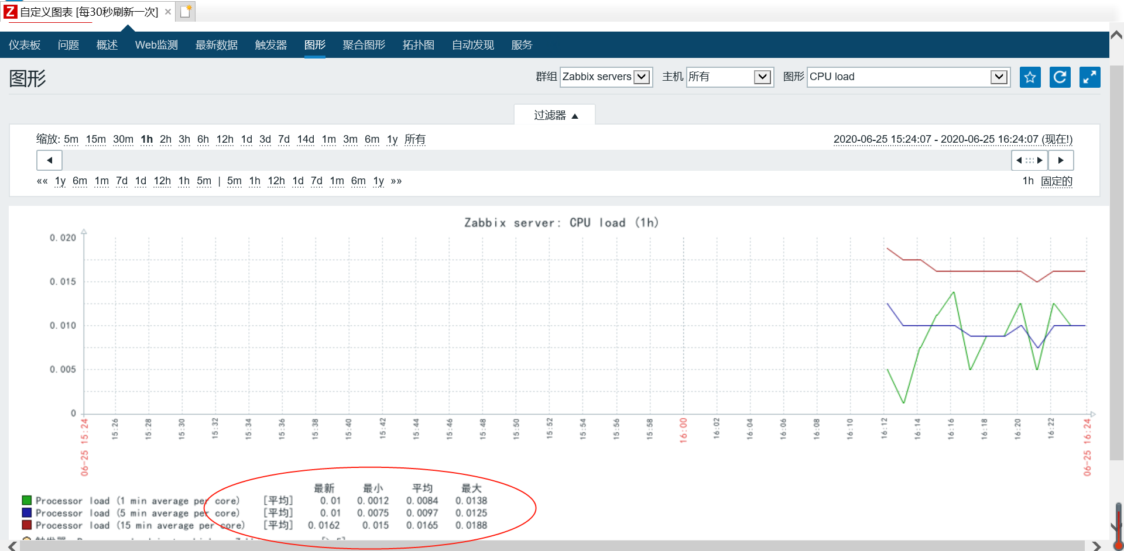This screenshot has height=551, width=1124.
Task: Set zoom to 12h
Action: click(225, 139)
